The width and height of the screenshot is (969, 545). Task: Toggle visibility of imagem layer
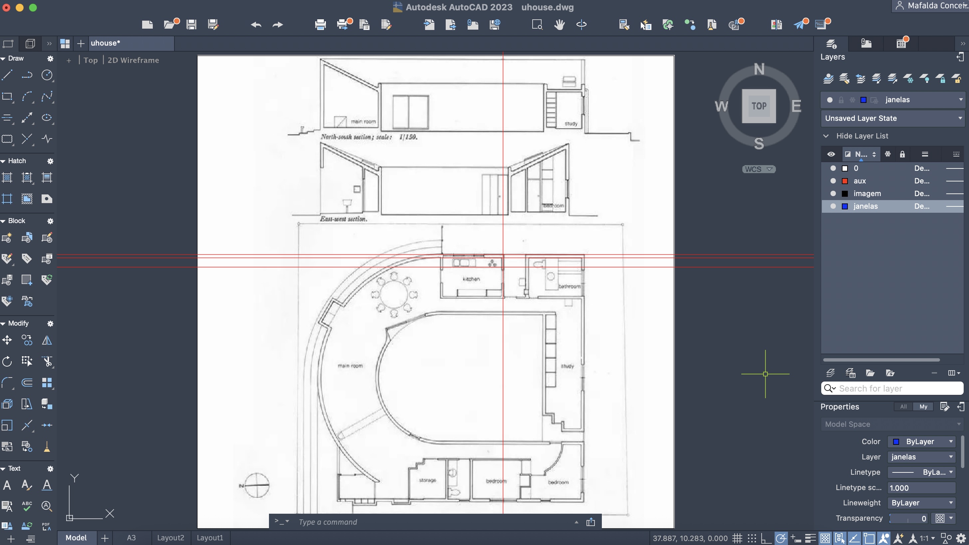click(833, 193)
